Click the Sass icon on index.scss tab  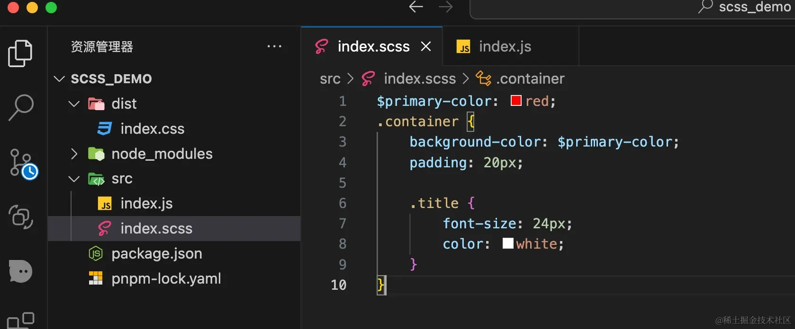322,46
